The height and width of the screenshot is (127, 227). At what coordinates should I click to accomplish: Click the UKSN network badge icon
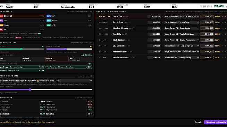[49, 20]
